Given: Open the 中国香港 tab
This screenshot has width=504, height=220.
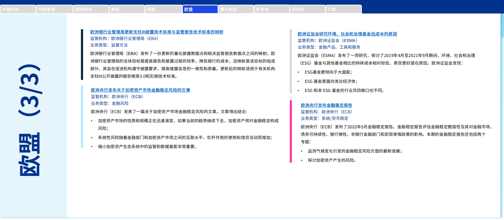Looking at the screenshot, I should pos(54,9).
